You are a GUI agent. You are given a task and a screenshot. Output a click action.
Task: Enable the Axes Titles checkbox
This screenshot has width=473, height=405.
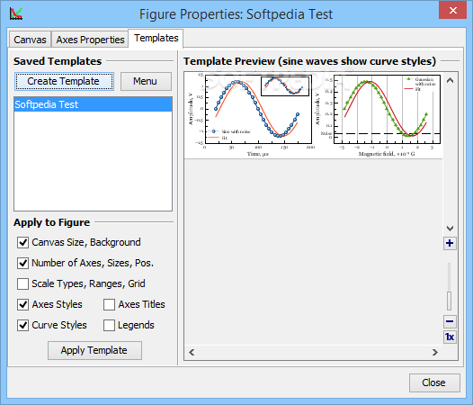[109, 305]
